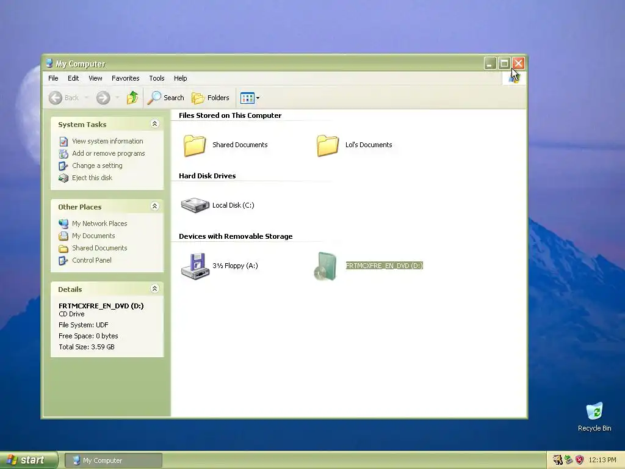Open the Search pane

click(166, 98)
